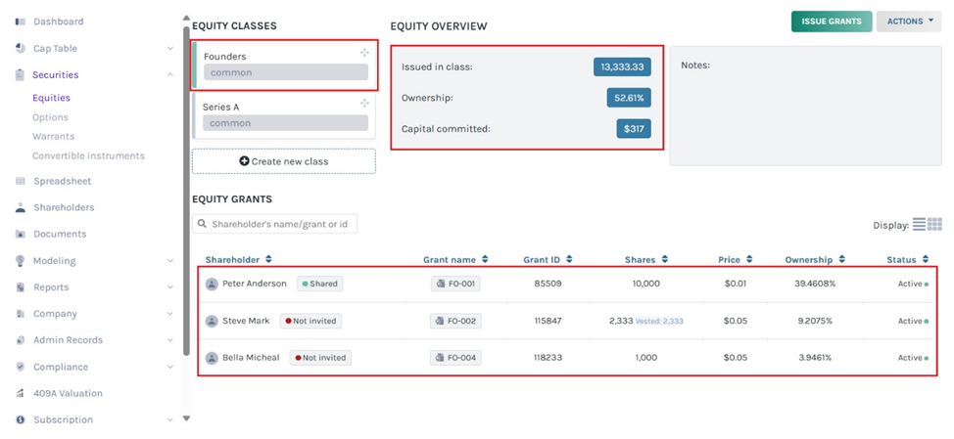Click Steve Mark's avatar icon

tap(212, 321)
